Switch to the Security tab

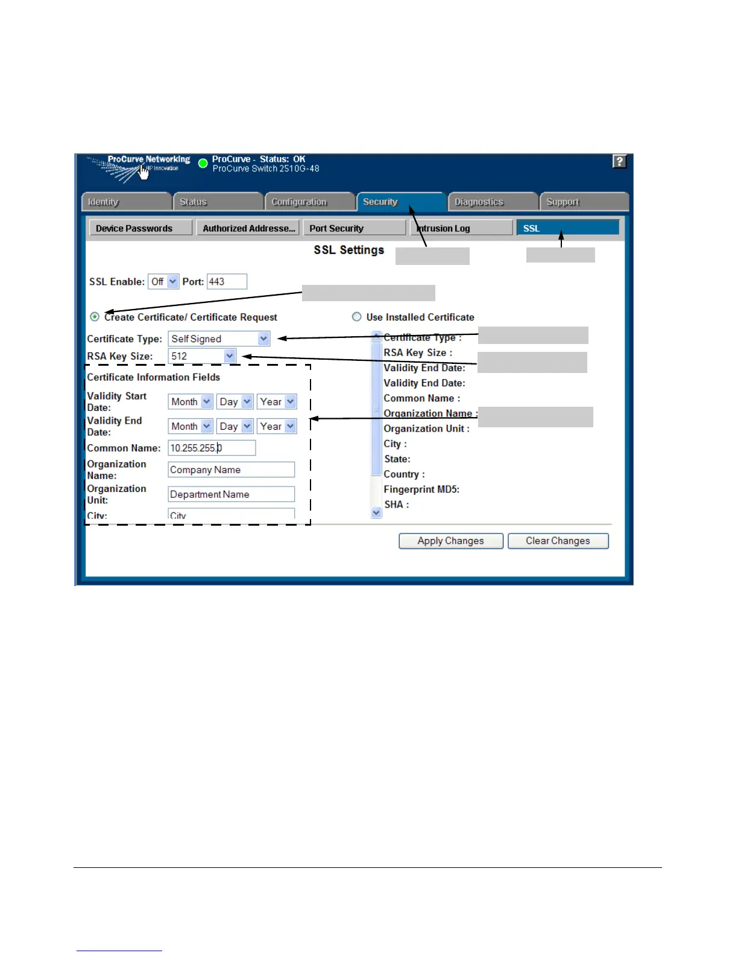(x=402, y=202)
